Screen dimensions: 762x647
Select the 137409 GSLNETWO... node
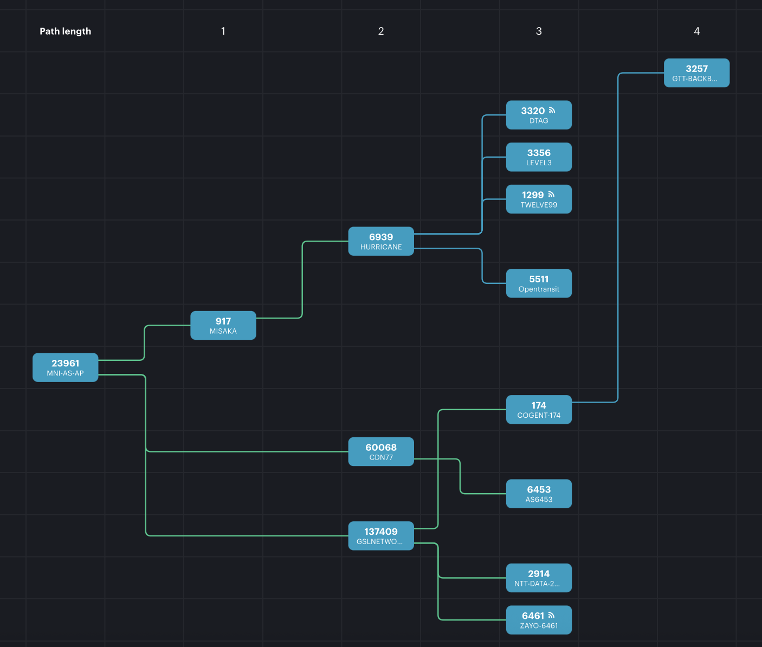(x=380, y=536)
